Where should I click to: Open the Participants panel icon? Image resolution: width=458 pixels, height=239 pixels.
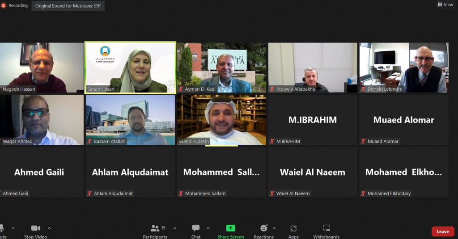coord(155,228)
